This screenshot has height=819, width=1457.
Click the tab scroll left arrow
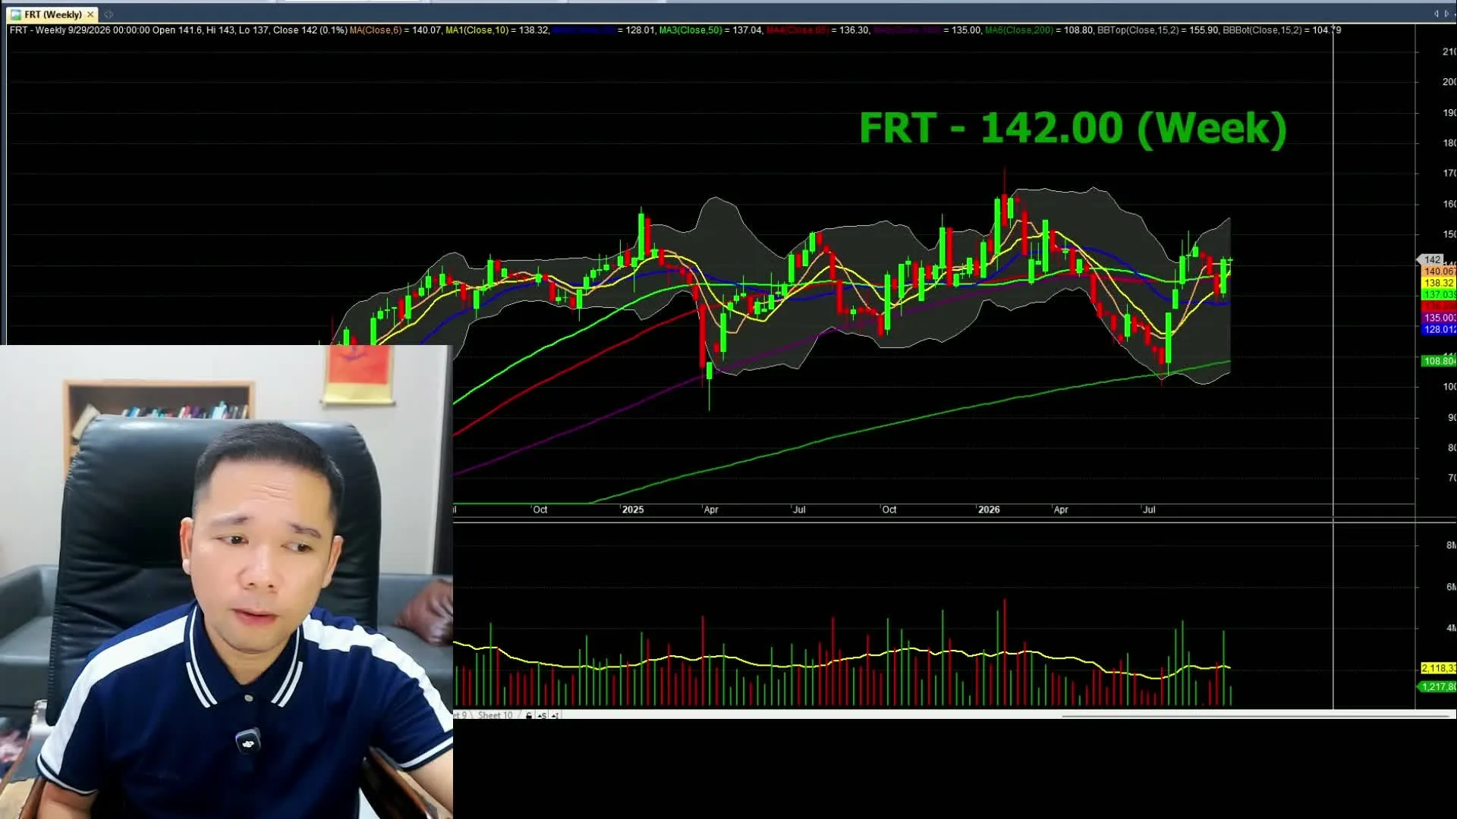1436,14
